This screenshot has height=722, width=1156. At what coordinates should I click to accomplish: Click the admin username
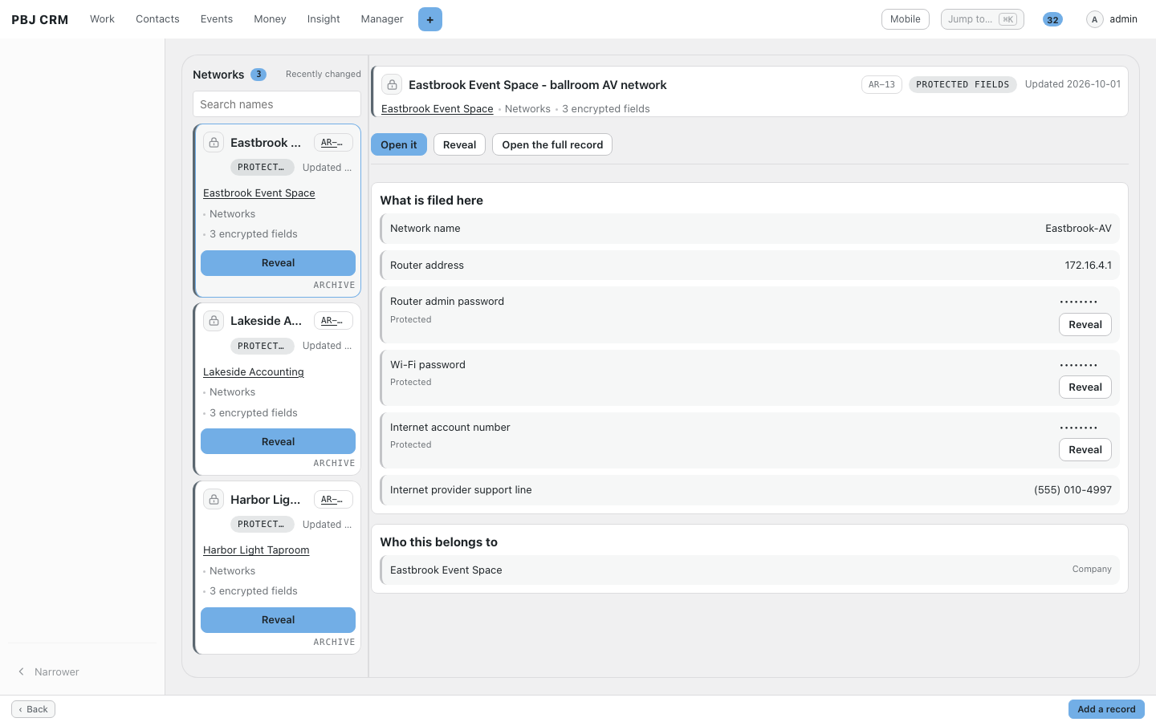pos(1123,19)
